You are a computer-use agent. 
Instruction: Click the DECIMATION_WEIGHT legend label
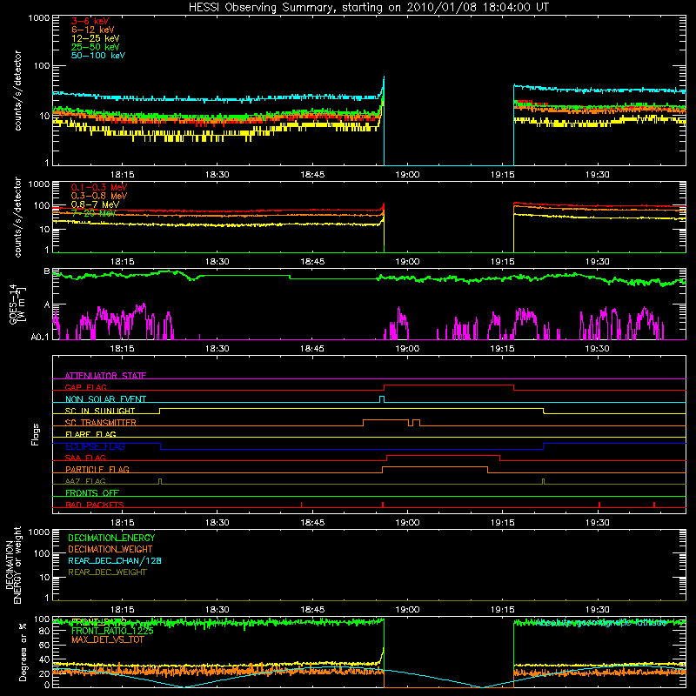pos(110,549)
